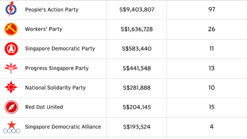The height and width of the screenshot is (139, 247).
Task: Click the Progress Singapore Party name
Action: [57, 68]
